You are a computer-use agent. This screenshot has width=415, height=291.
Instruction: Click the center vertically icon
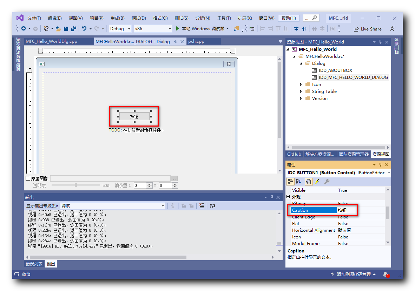[296, 28]
